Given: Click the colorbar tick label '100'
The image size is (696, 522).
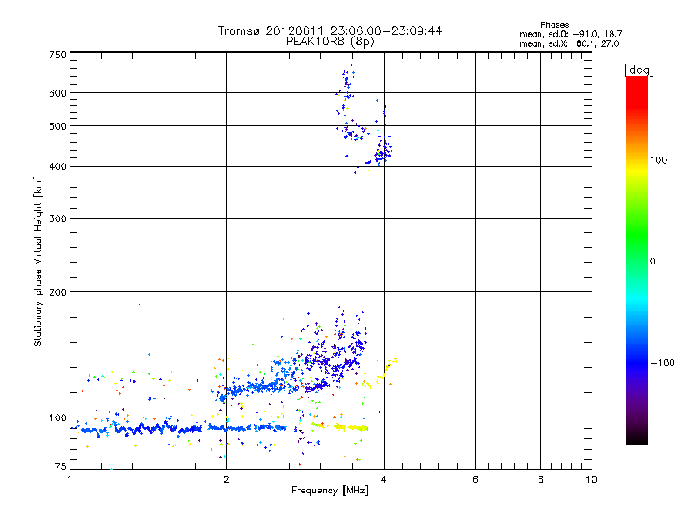Looking at the screenshot, I should point(659,160).
